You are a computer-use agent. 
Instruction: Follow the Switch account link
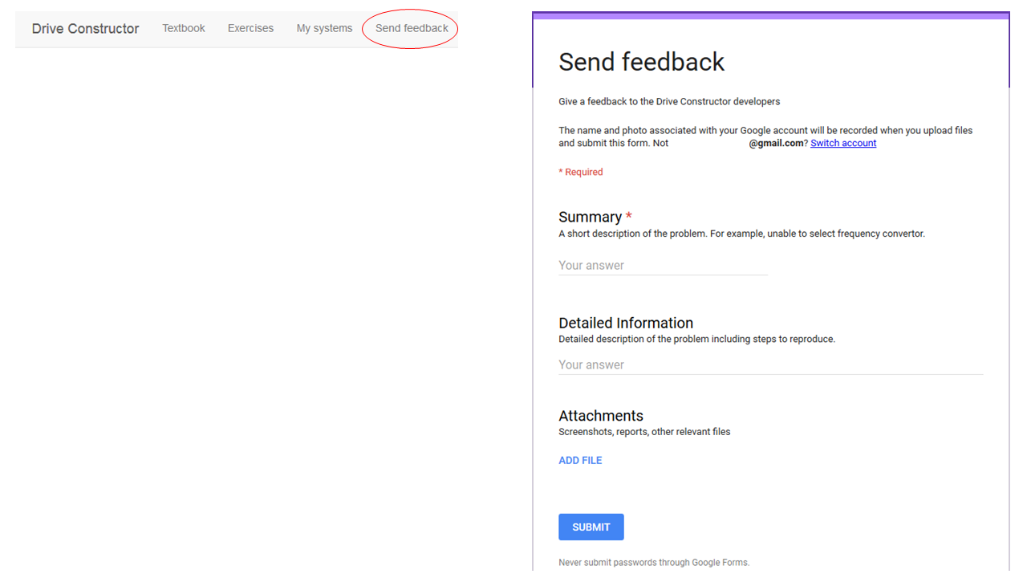click(843, 143)
